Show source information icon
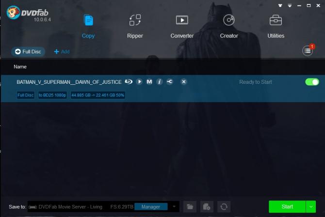The width and height of the screenshot is (325, 217). pyautogui.click(x=160, y=82)
